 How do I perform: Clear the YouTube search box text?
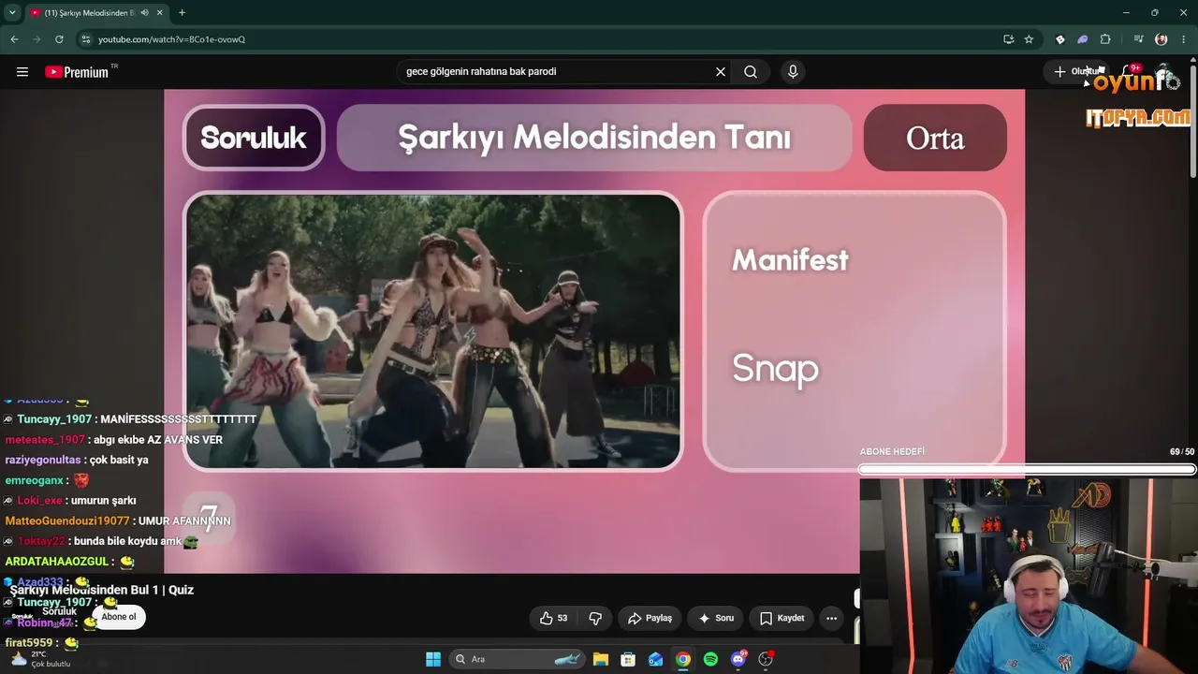(x=721, y=72)
